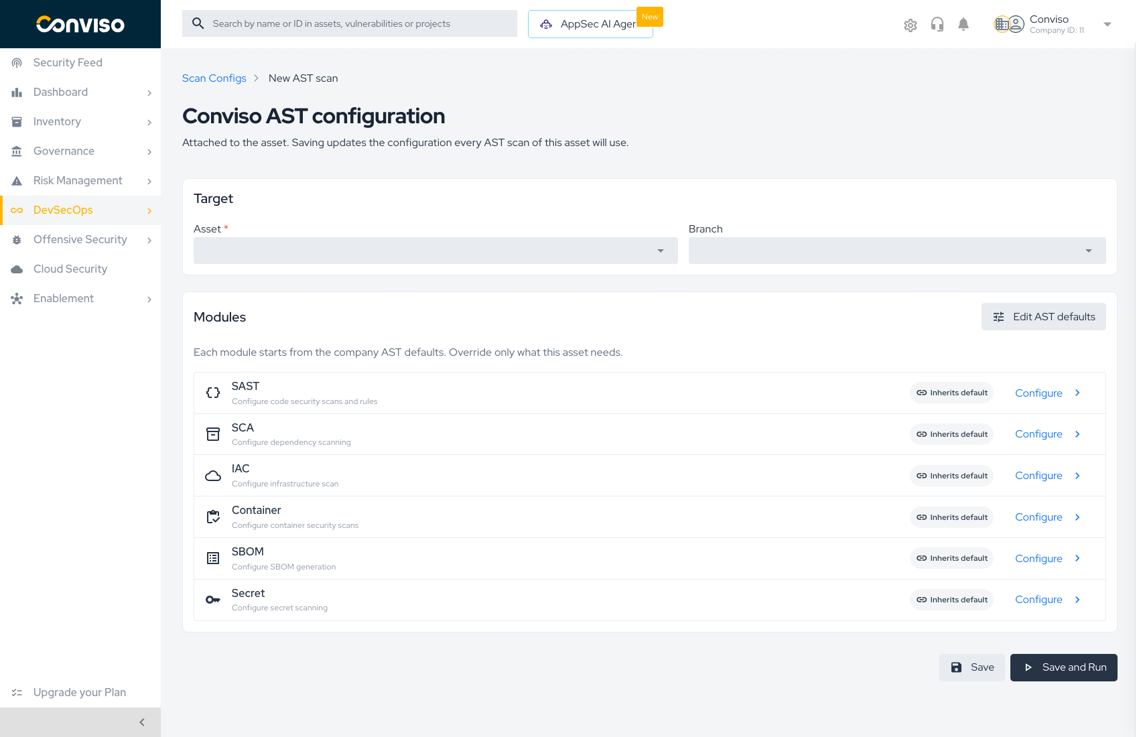Image resolution: width=1139 pixels, height=737 pixels.
Task: Click the company building avatar icon
Action: [x=1001, y=25]
